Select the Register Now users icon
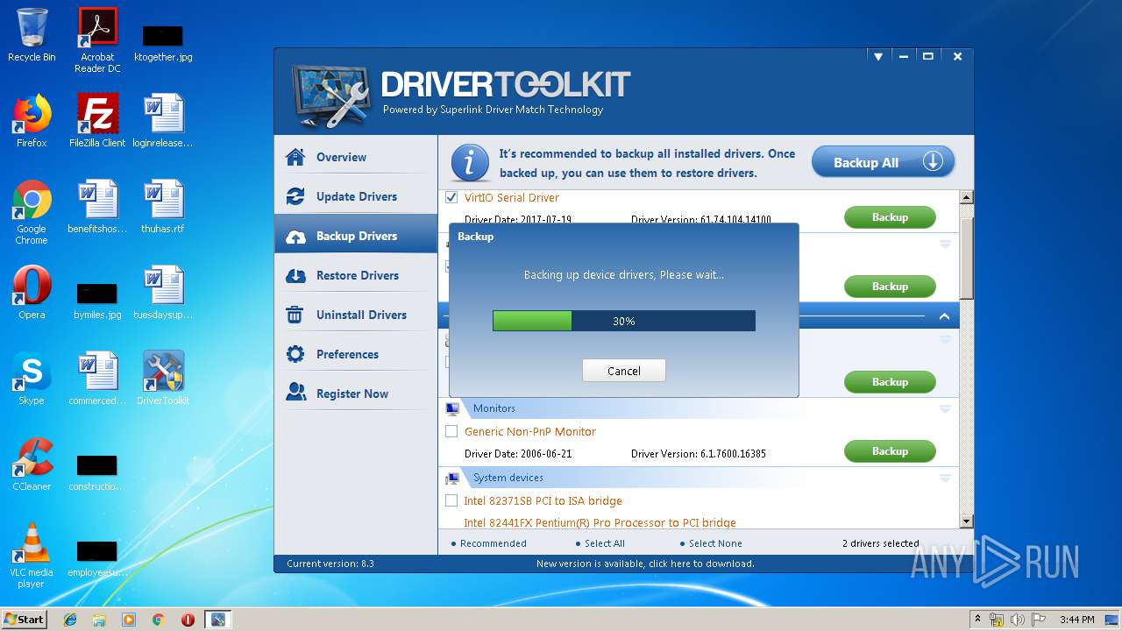The width and height of the screenshot is (1122, 631). tap(295, 393)
